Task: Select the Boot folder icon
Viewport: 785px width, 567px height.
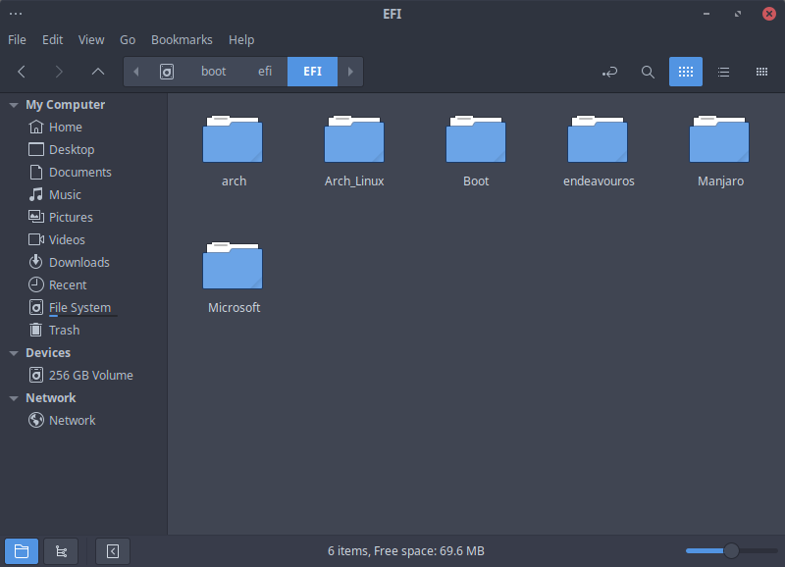Action: click(476, 139)
